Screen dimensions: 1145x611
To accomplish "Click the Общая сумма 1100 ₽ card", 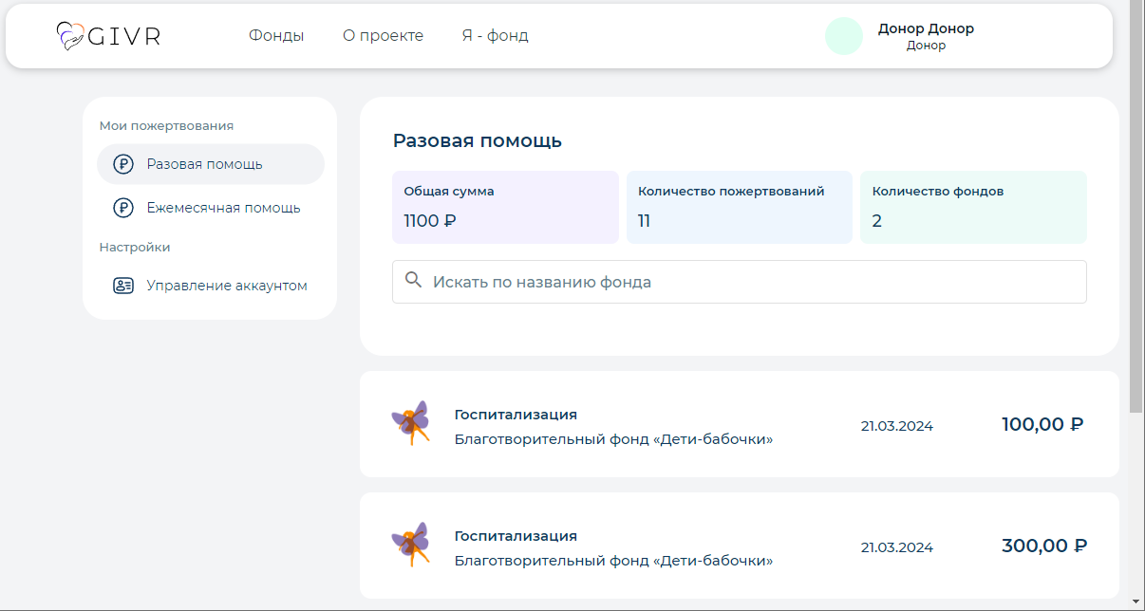I will (x=505, y=207).
